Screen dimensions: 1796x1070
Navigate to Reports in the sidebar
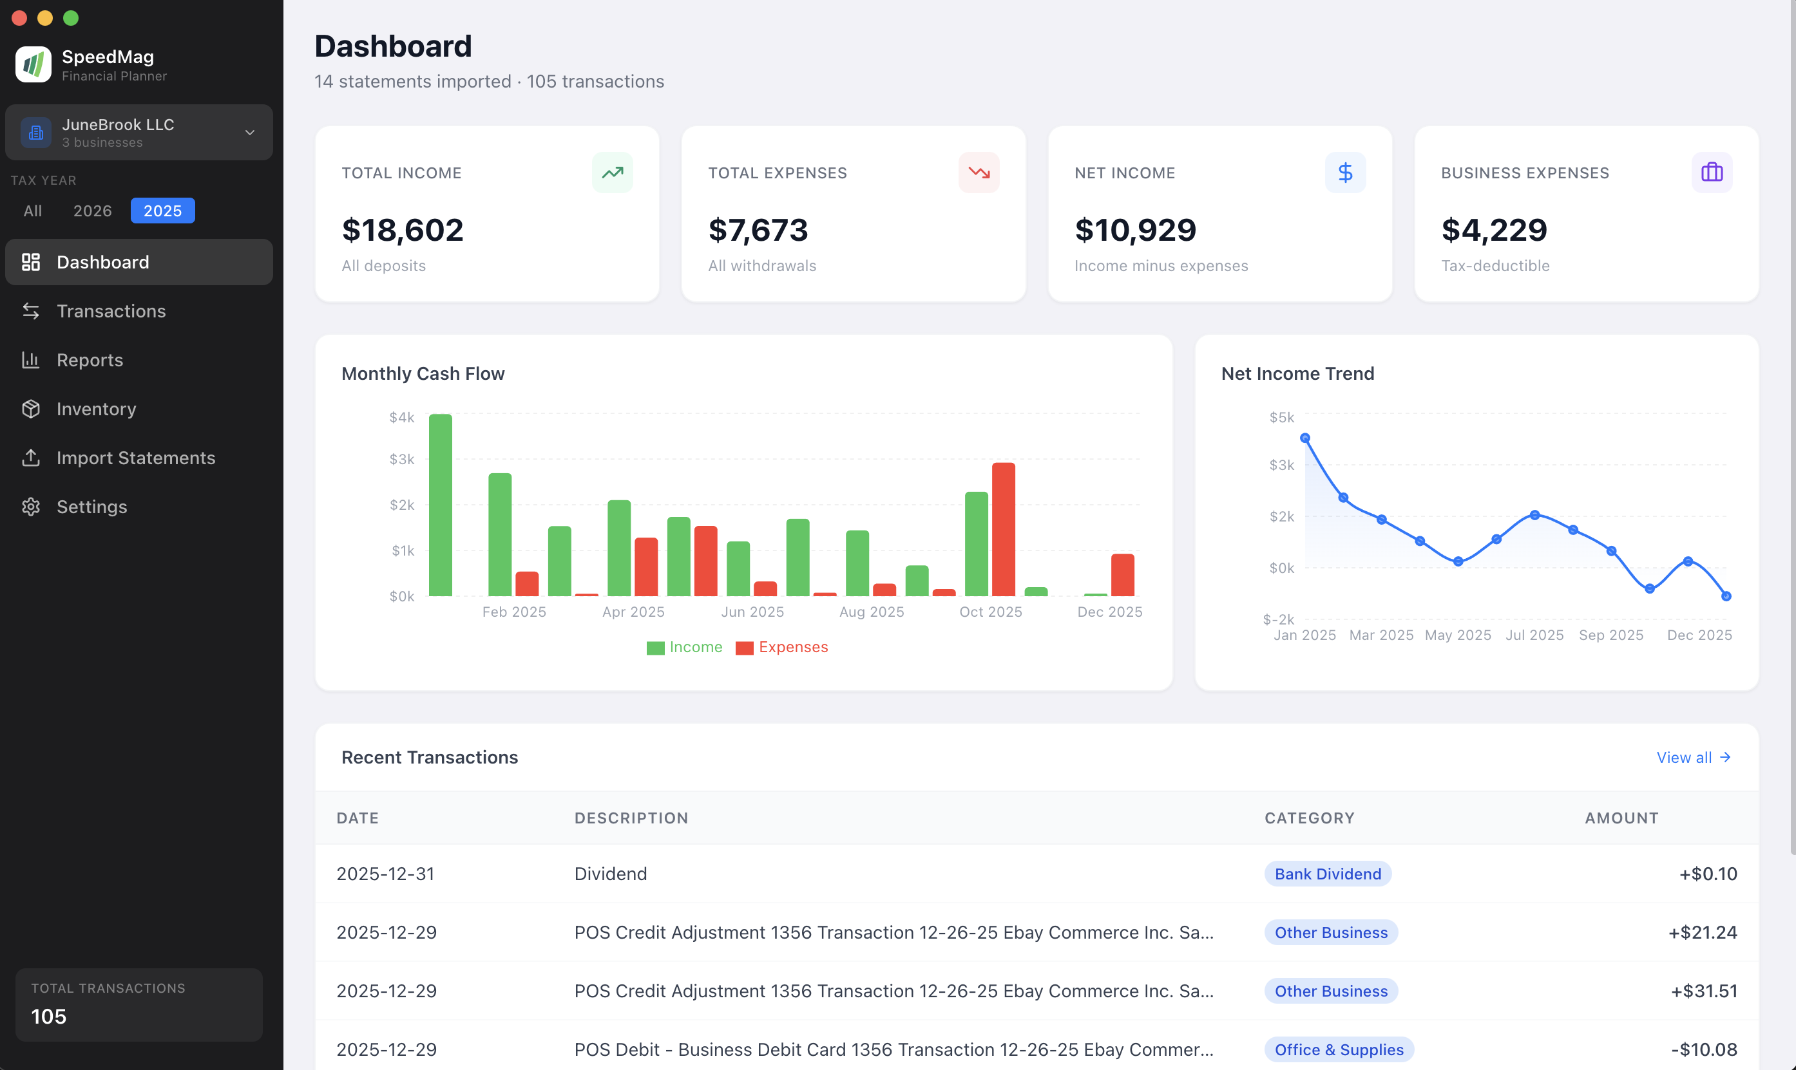[x=90, y=360]
